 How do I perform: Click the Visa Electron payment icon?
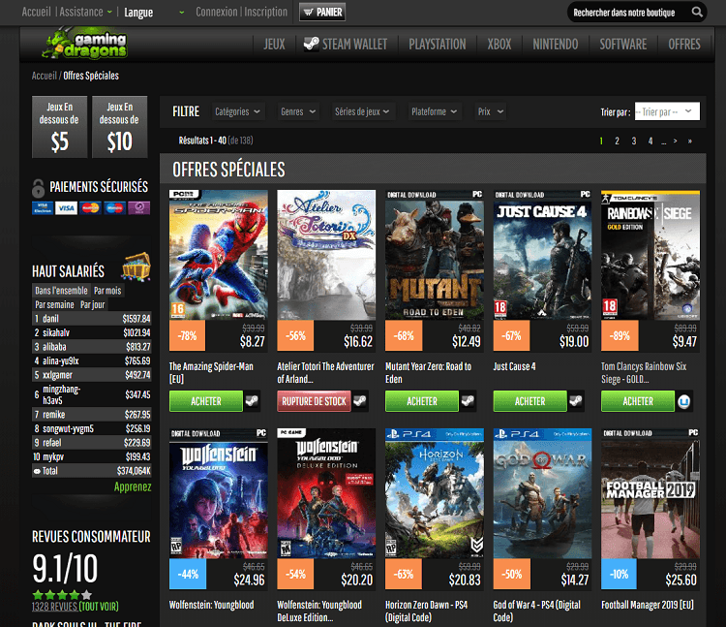pos(43,208)
